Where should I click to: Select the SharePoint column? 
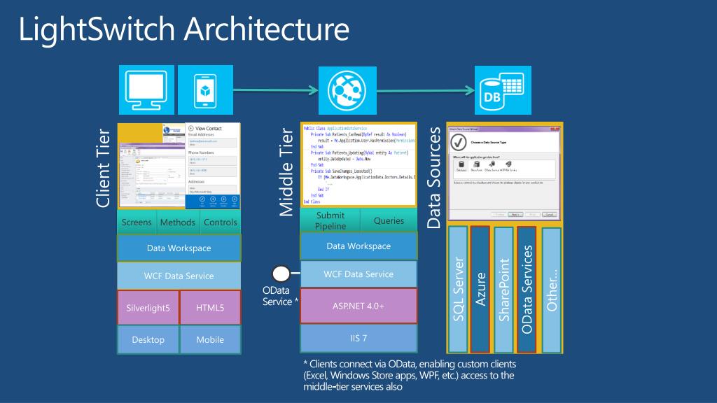click(503, 289)
